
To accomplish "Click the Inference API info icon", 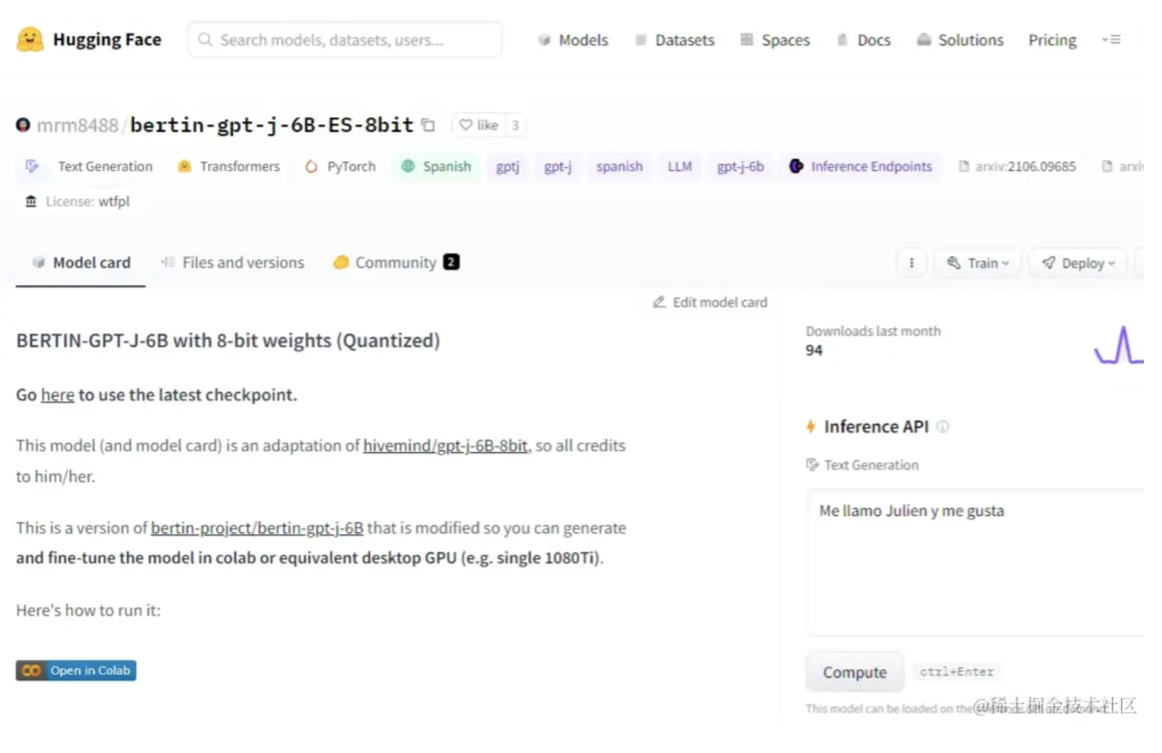I will pyautogui.click(x=943, y=426).
